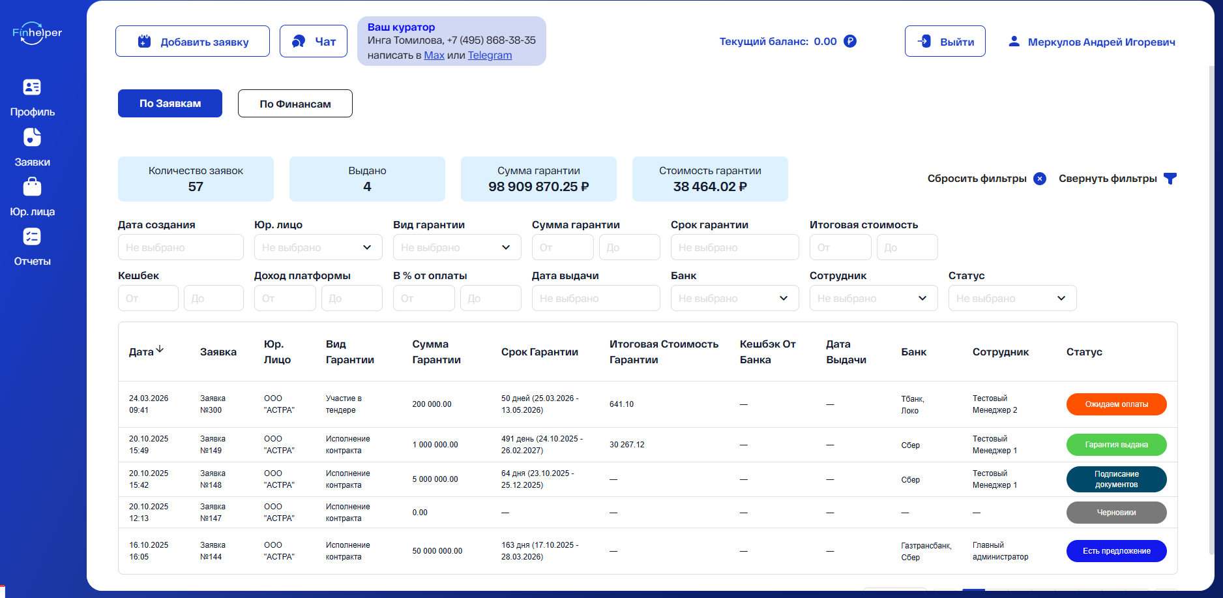Open the Вид гарантии filter dropdown
This screenshot has width=1223, height=598.
[x=457, y=247]
